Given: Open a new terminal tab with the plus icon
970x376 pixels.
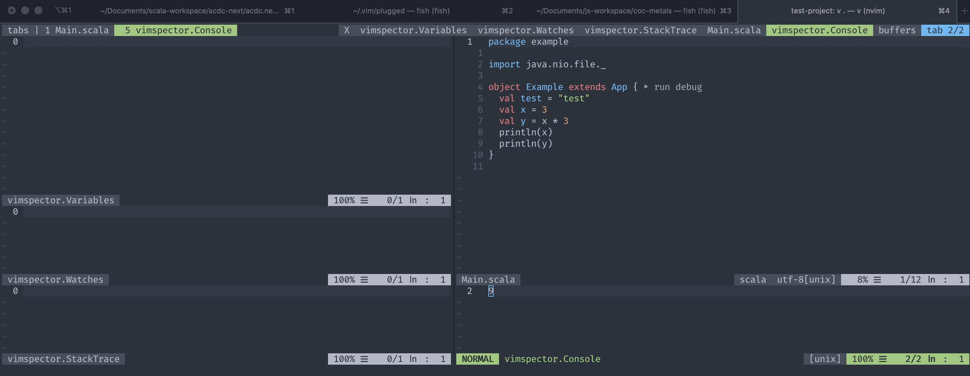Looking at the screenshot, I should tap(965, 11).
